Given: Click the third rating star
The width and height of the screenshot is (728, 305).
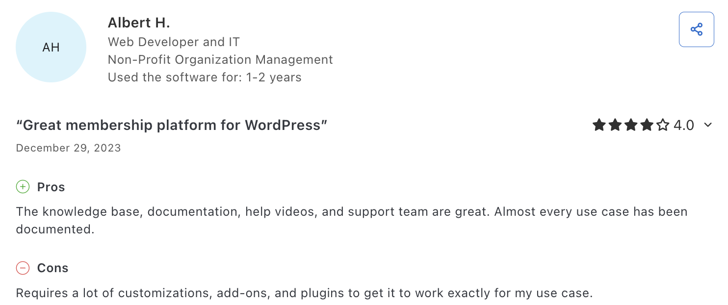Looking at the screenshot, I should (631, 125).
